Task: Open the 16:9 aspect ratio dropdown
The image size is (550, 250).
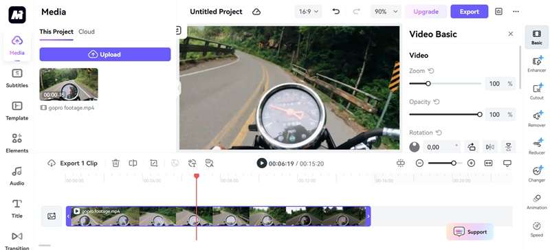Action: 308,12
